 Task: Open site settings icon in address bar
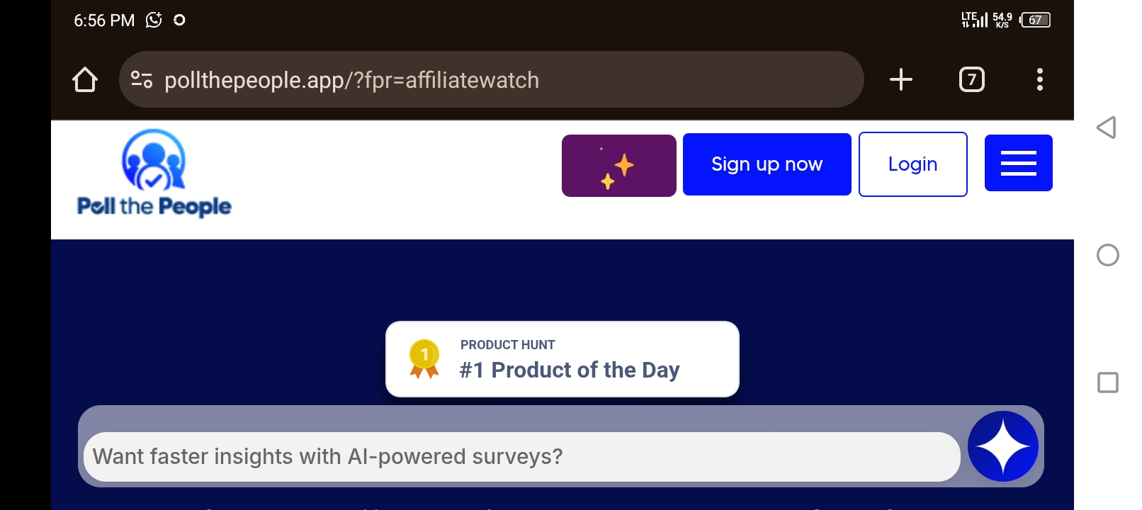142,79
